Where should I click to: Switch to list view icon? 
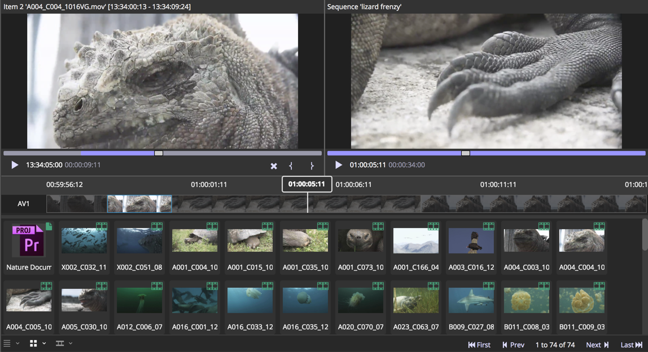tap(7, 344)
